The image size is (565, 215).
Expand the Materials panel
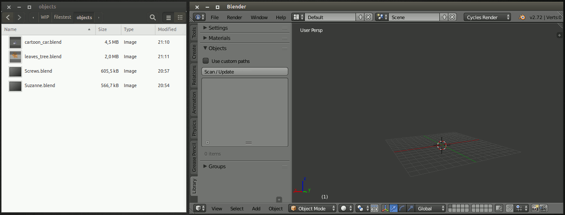(x=205, y=38)
